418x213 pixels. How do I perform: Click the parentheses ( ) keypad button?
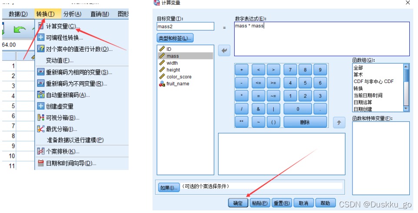click(273, 122)
